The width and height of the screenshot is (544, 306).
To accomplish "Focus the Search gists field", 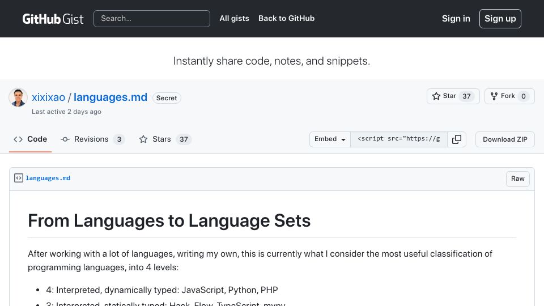I will point(152,19).
